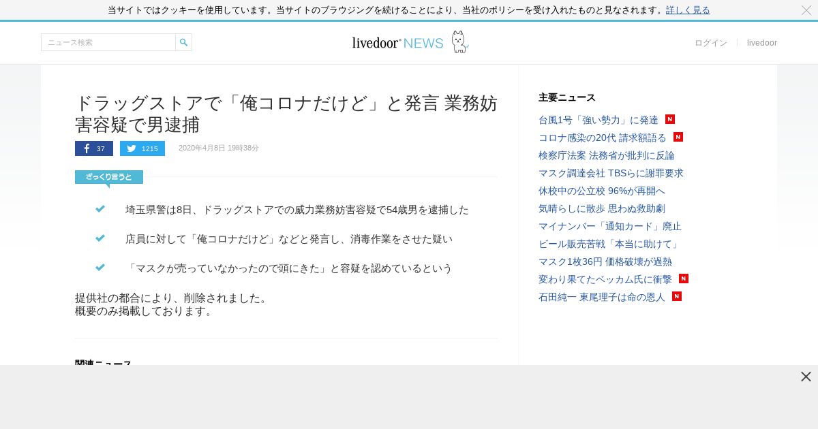The image size is (818, 429).
Task: Click notice 提供社の都合により、削除されました
Action: point(172,298)
